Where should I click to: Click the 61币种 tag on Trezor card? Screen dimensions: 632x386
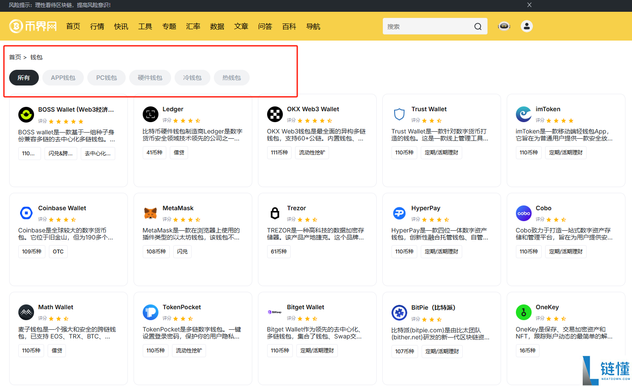point(279,252)
